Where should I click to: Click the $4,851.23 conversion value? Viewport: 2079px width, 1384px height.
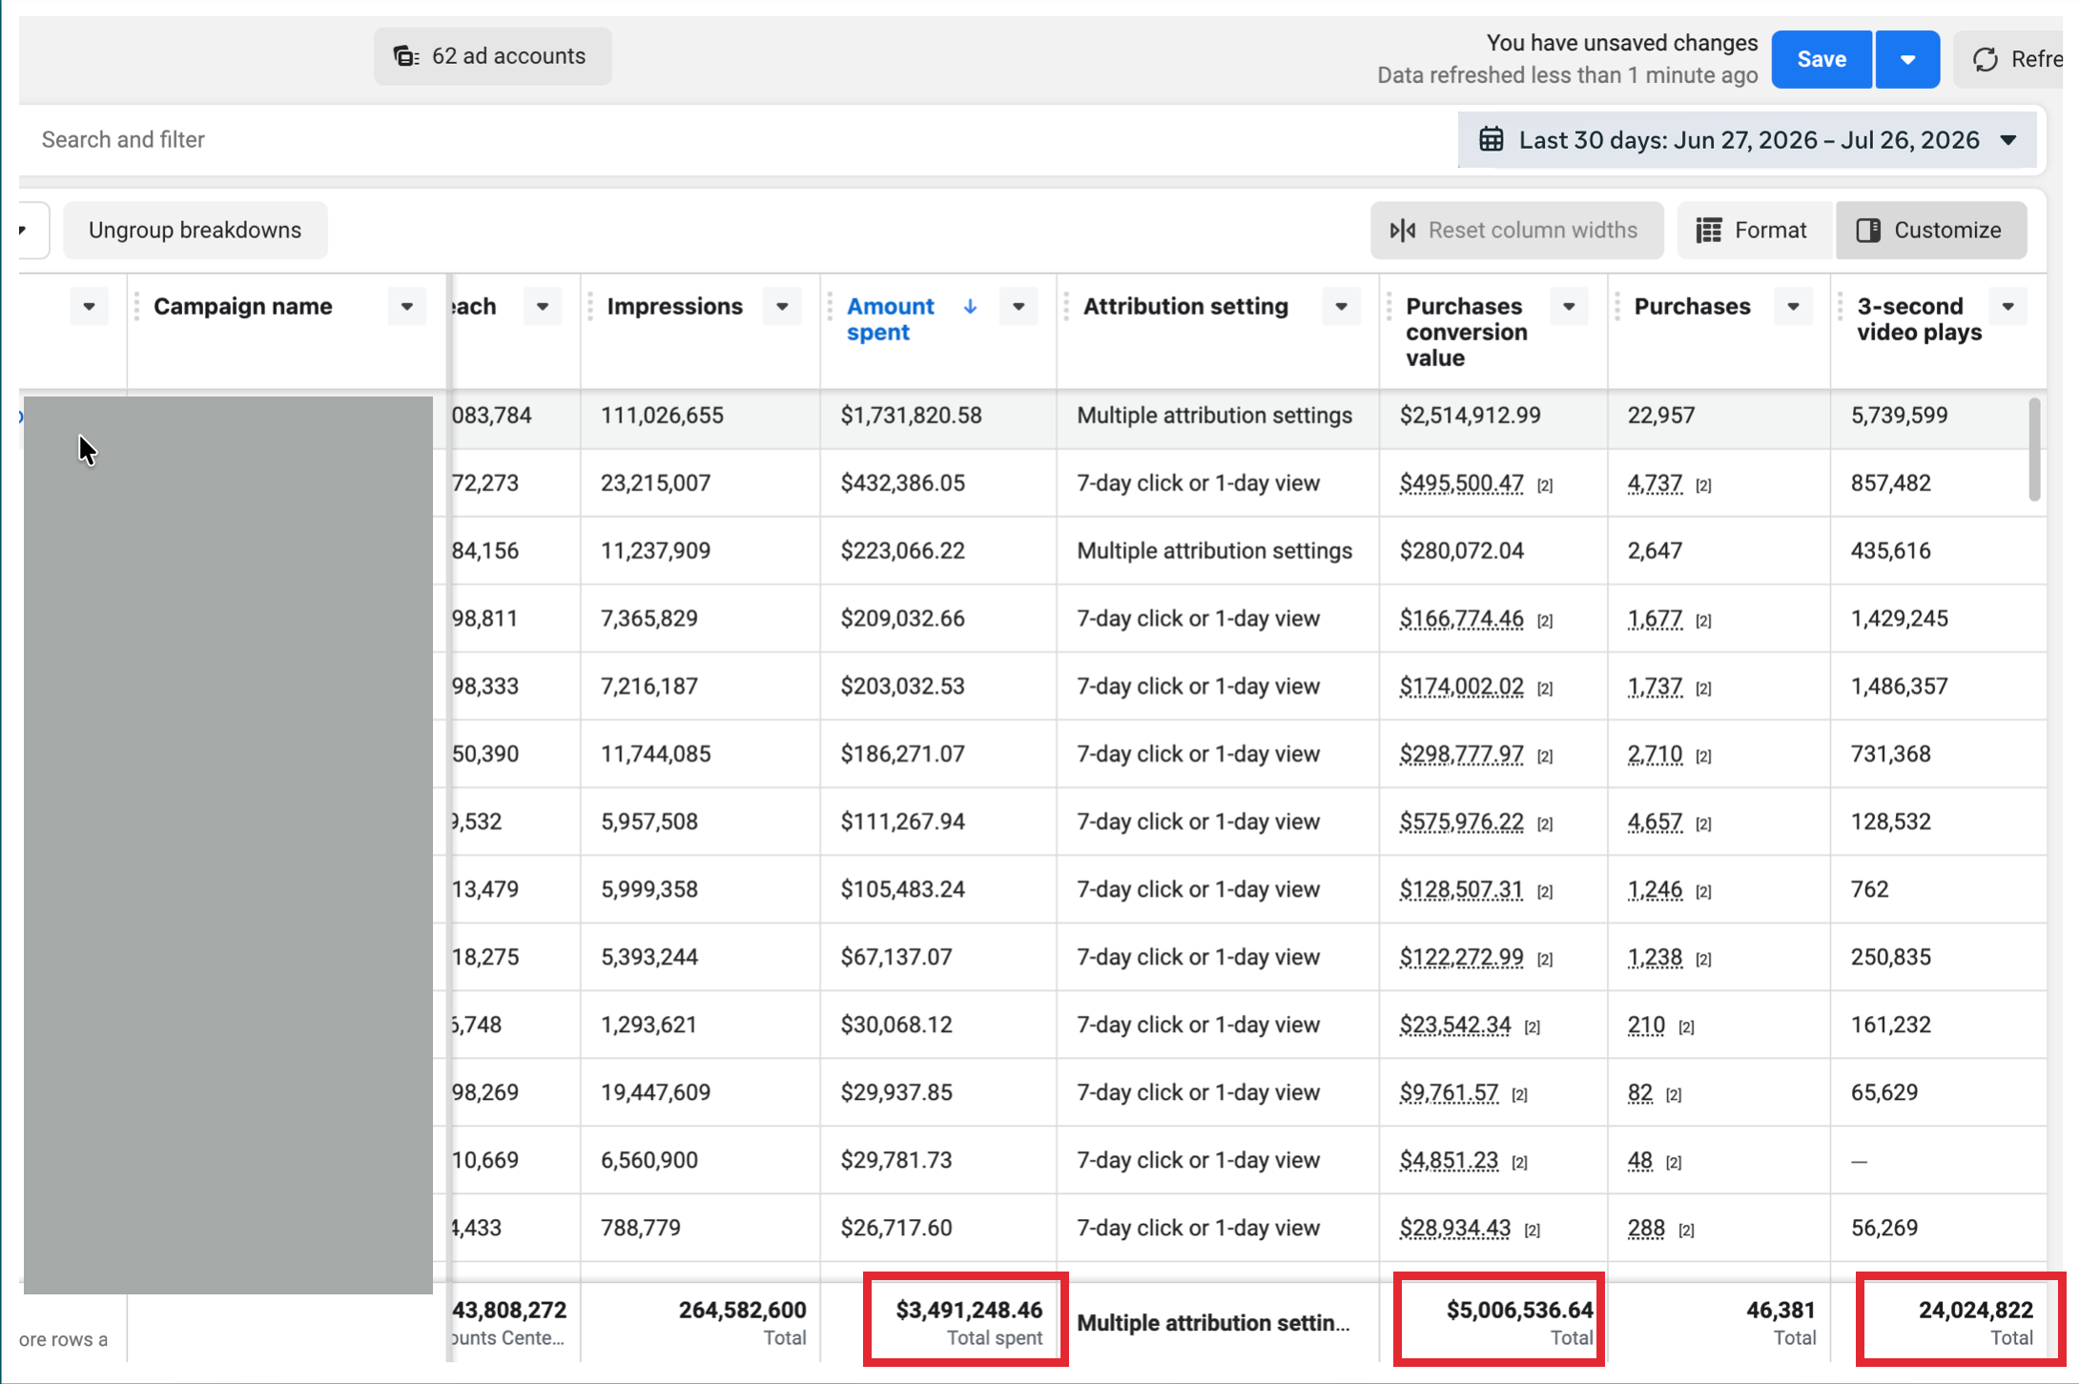[1449, 1160]
